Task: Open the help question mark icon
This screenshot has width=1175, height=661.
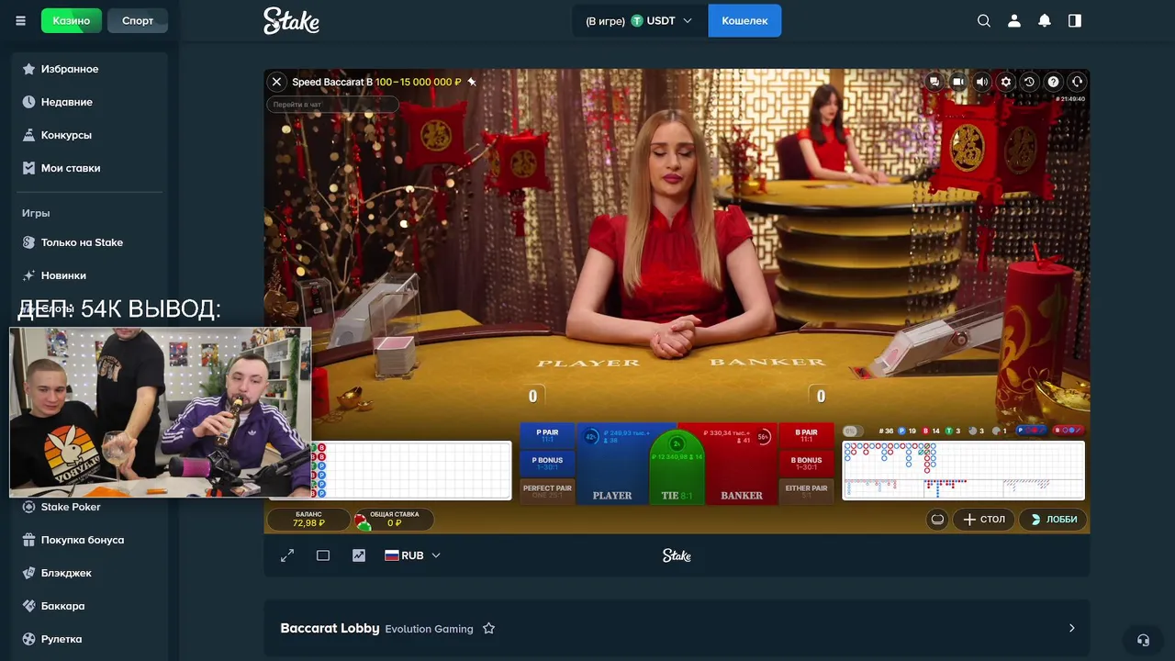Action: point(1054,82)
